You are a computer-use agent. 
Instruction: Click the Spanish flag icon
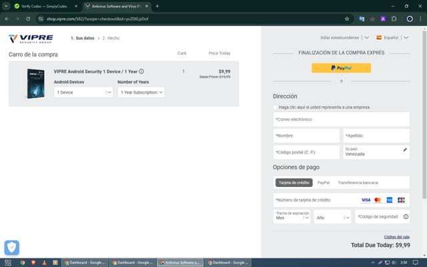379,37
